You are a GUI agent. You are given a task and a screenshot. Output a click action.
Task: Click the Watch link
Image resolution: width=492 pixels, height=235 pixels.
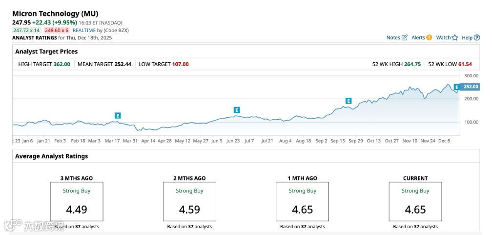coord(443,37)
